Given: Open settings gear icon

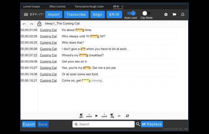Looking at the screenshot, I should 166,14.
